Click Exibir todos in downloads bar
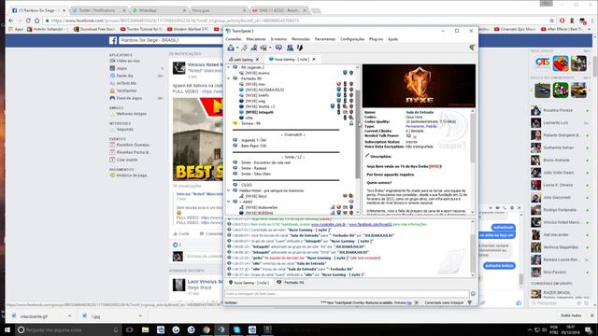Viewport: 598px width, 336px height. pyautogui.click(x=571, y=315)
